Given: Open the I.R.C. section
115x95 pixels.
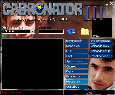Looking at the screenshot, I should click(x=77, y=51).
